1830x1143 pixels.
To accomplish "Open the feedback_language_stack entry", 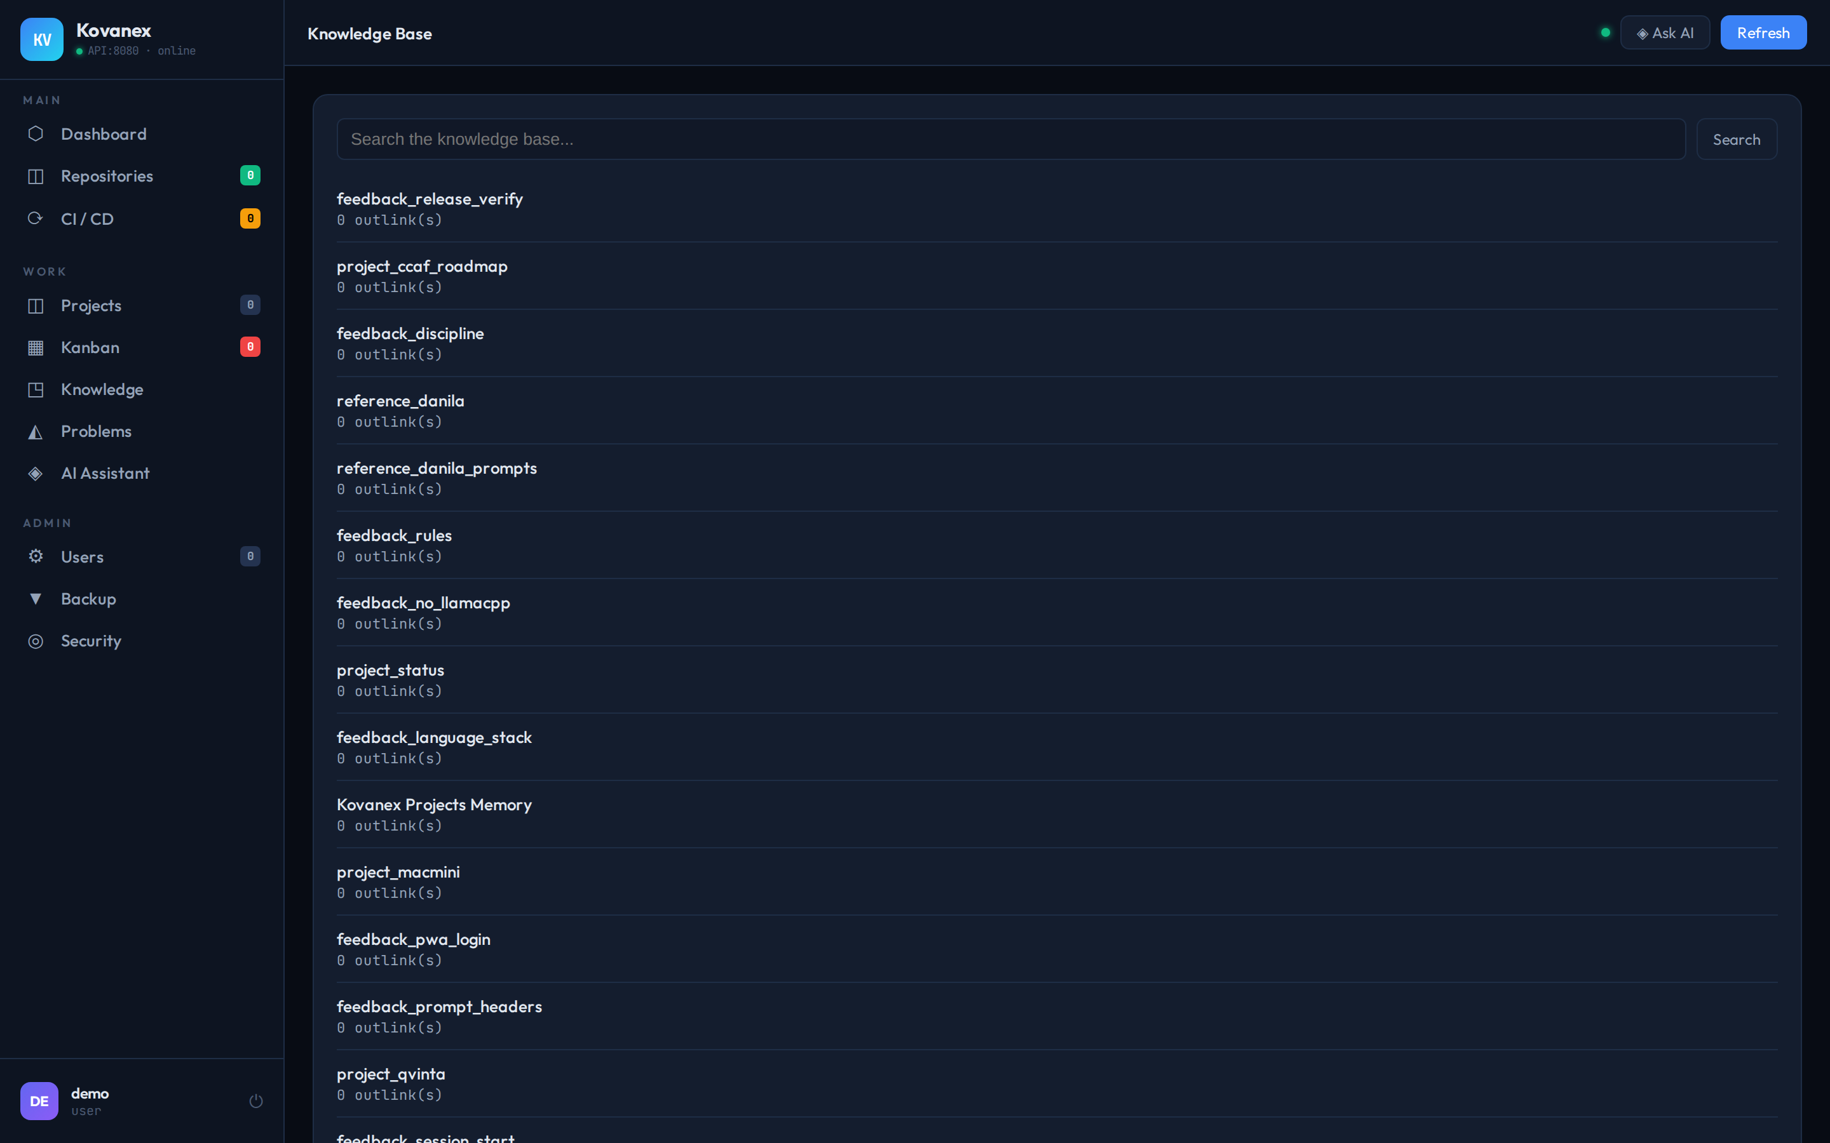I will point(1057,747).
